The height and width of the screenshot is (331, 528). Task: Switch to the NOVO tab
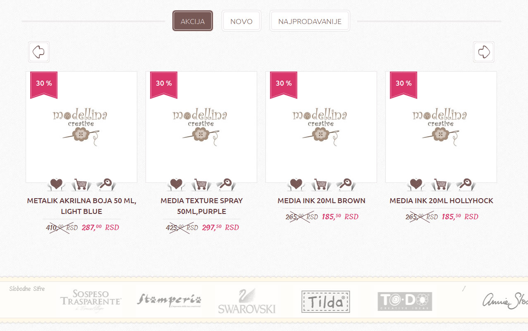tap(241, 21)
